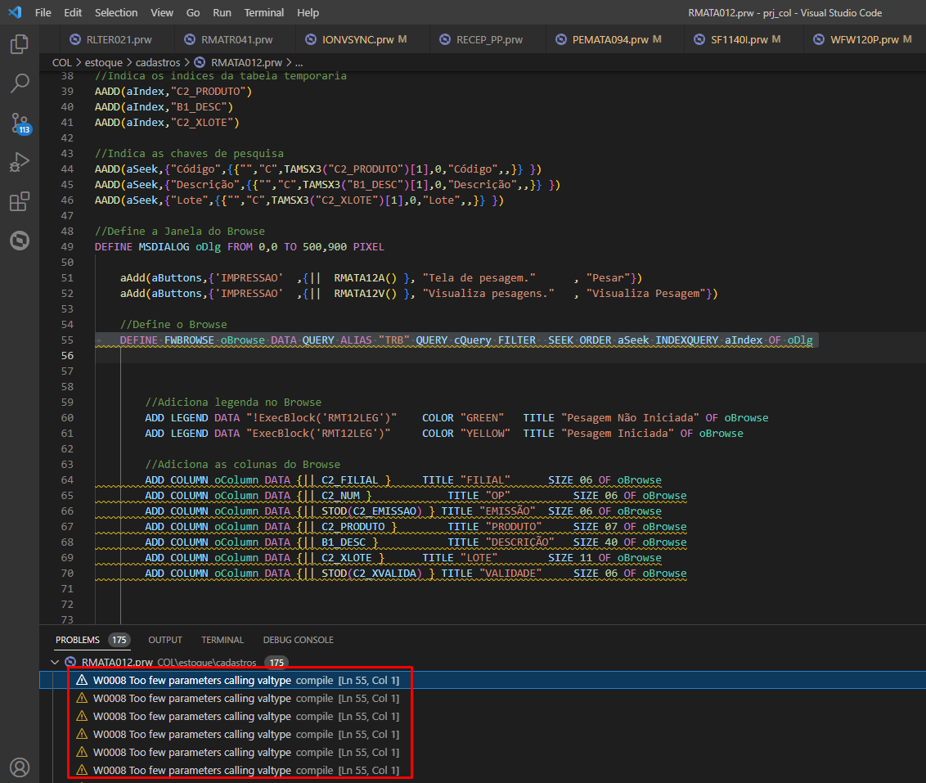The height and width of the screenshot is (783, 926).
Task: Open the Accounts icon at bottom left
Action: 20,767
